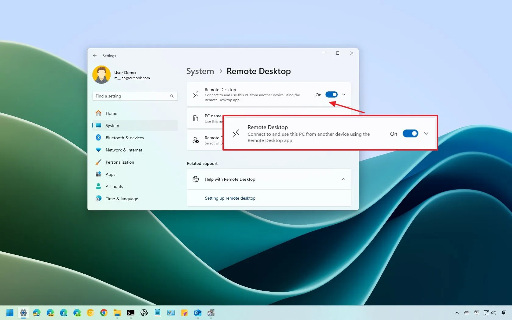Open ChatGPT from the taskbar

point(144,313)
